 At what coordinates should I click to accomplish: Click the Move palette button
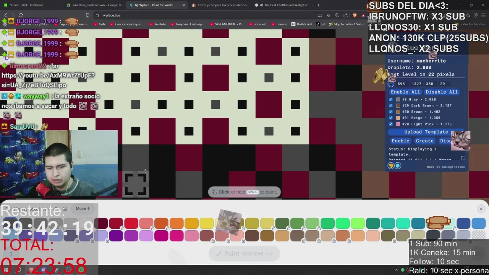(83, 209)
